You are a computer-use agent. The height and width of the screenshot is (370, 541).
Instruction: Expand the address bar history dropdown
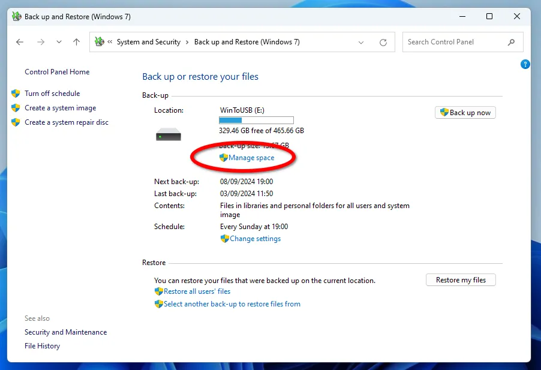(361, 43)
